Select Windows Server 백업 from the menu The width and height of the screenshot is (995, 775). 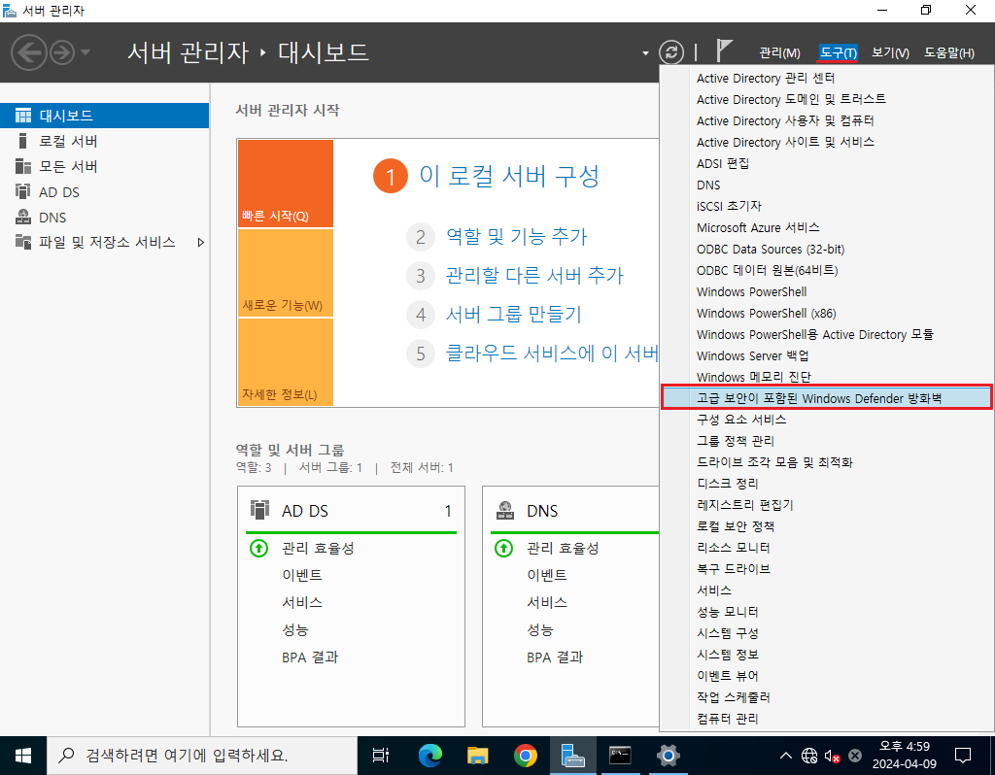[826, 355]
